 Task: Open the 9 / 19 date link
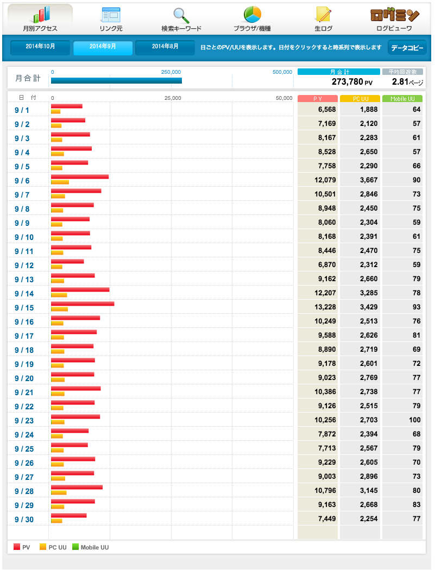pyautogui.click(x=24, y=364)
